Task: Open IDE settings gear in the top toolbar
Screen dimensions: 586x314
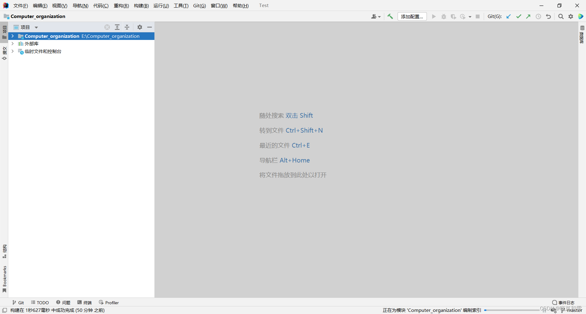Action: (571, 16)
